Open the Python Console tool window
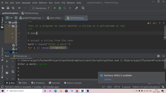Viewport: 166px width, 93px height. (73, 83)
